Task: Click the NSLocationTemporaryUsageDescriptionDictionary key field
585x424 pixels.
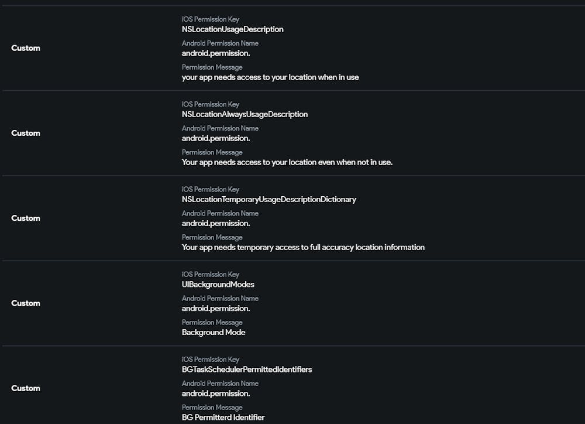Action: pyautogui.click(x=269, y=199)
